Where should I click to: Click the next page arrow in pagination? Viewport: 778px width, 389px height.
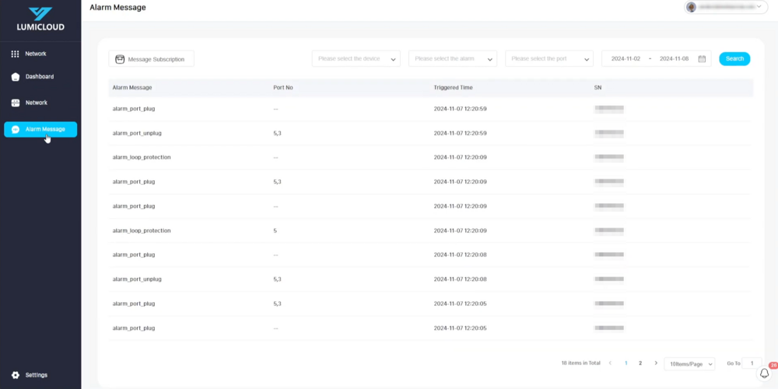656,363
